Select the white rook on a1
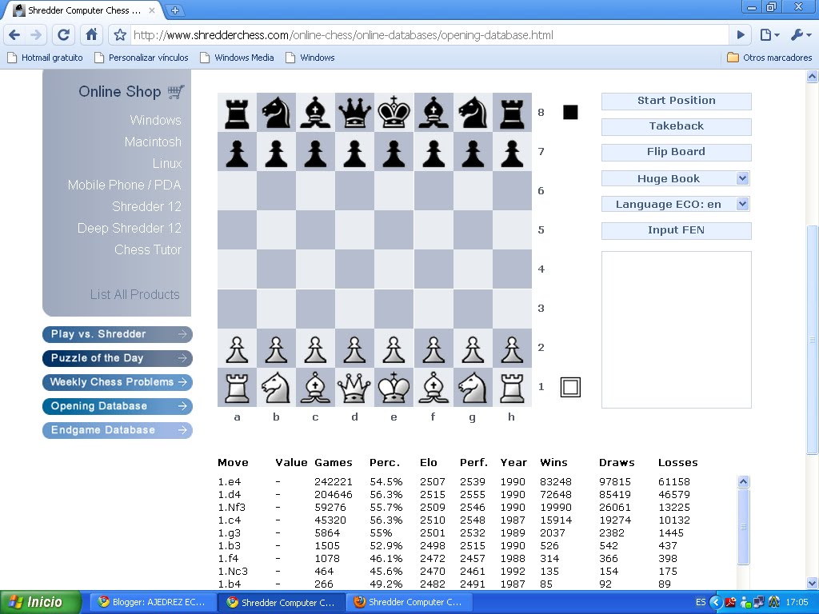819x614 pixels. [237, 387]
